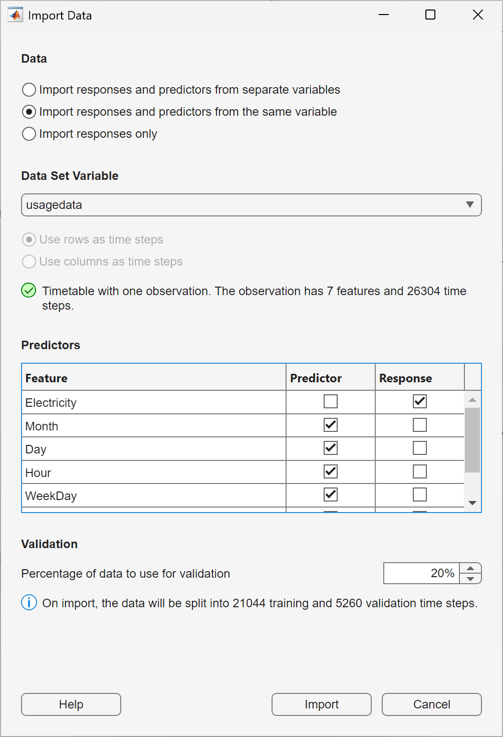Disable the Predictor checkbox for WeekDay
503x737 pixels.
[x=330, y=495]
